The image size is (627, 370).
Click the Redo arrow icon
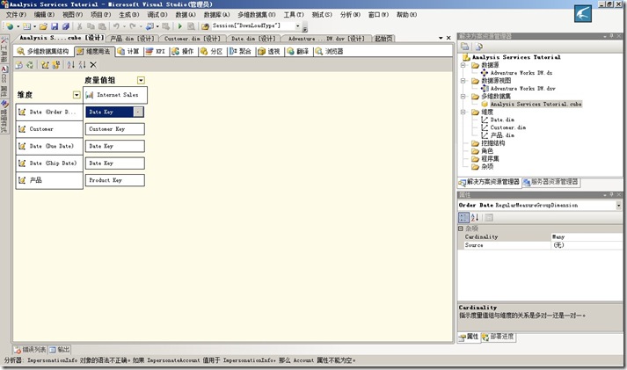click(x=133, y=26)
